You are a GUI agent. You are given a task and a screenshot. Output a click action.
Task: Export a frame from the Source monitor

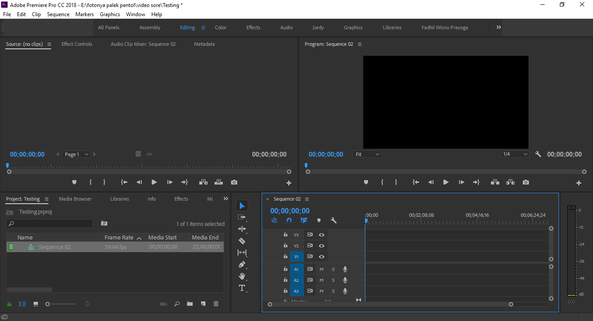point(234,182)
